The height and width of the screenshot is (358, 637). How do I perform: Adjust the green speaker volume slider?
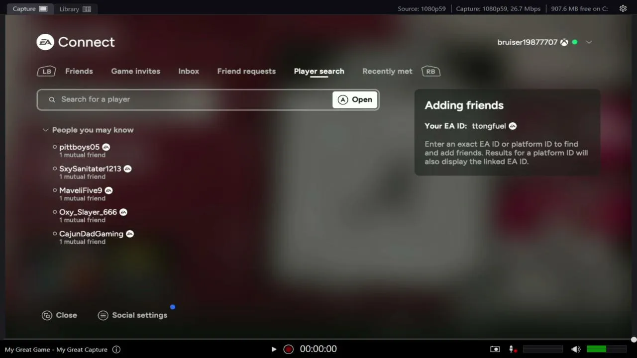coord(606,349)
